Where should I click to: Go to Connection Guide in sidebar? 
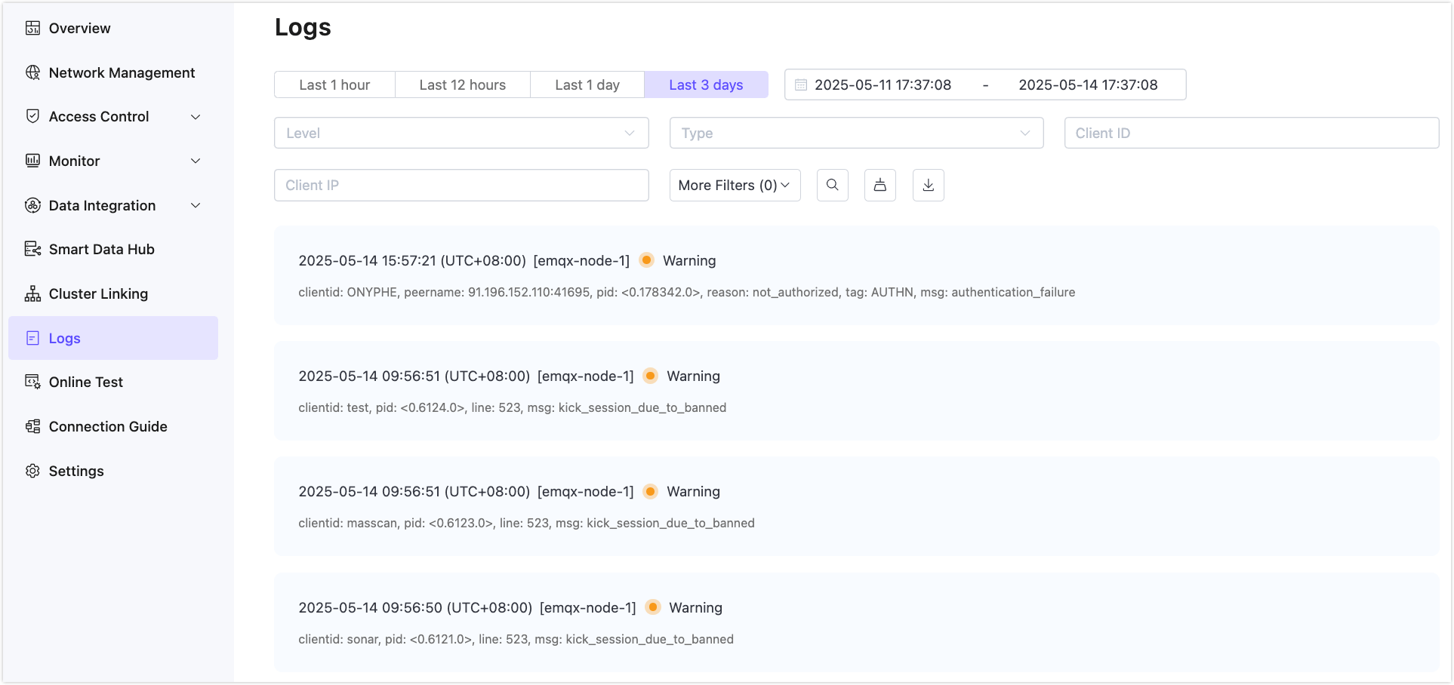coord(107,426)
